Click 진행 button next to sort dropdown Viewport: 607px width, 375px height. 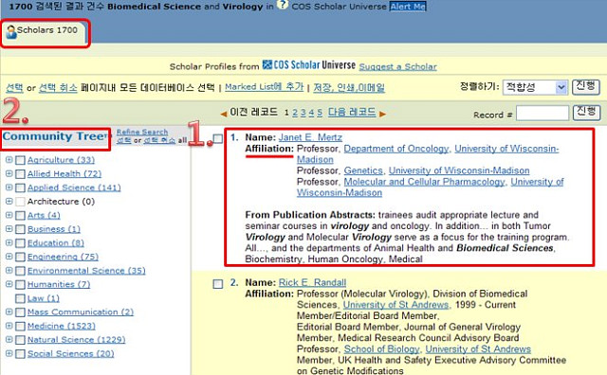[586, 87]
